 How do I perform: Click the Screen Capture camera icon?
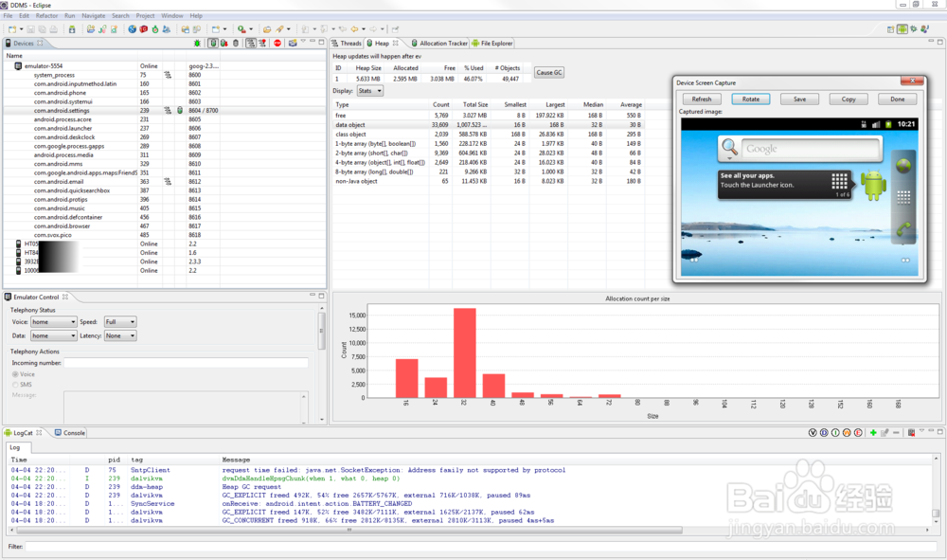[293, 44]
